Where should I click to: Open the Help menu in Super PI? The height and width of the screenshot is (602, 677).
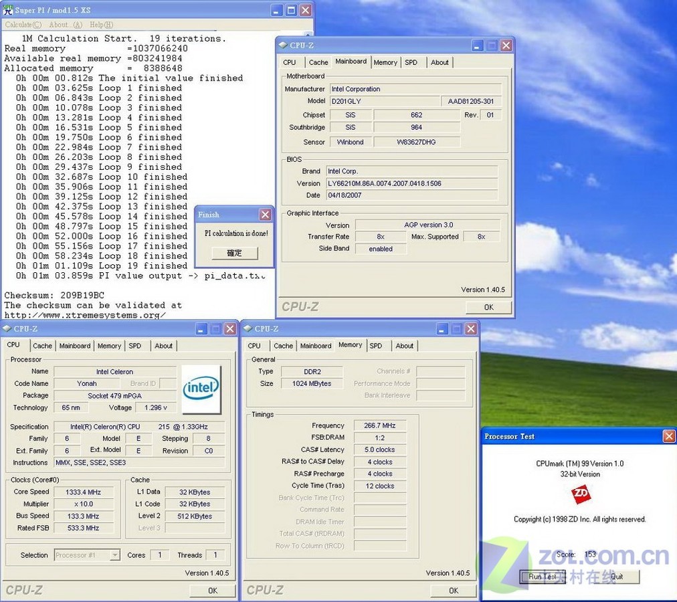point(102,25)
